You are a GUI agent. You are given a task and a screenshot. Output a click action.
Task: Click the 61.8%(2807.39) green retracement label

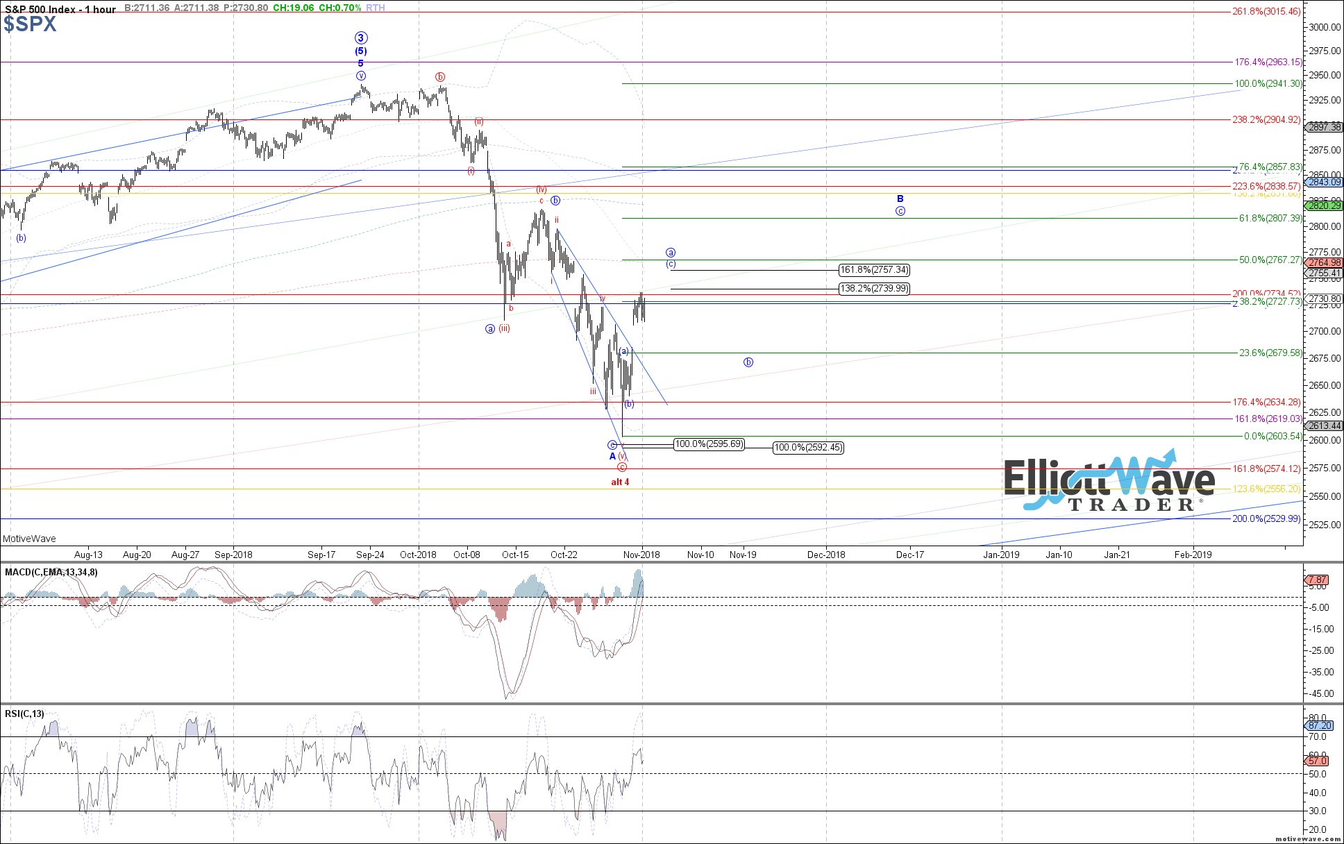1270,218
